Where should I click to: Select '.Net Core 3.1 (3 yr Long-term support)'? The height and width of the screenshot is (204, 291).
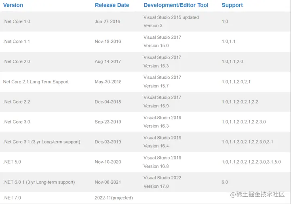42,142
